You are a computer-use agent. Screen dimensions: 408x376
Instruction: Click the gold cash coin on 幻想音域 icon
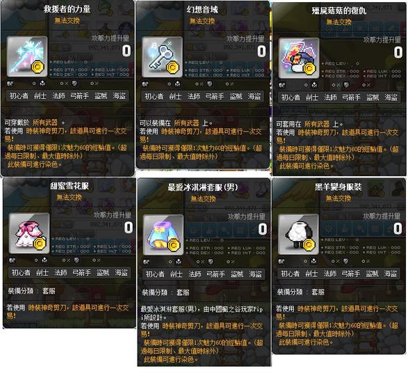pos(172,68)
